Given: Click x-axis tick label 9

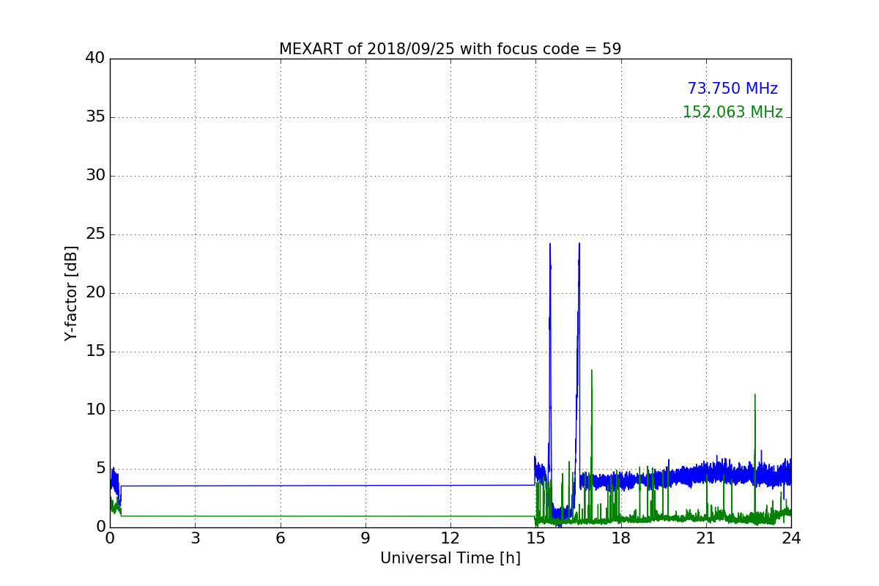Looking at the screenshot, I should tap(365, 538).
